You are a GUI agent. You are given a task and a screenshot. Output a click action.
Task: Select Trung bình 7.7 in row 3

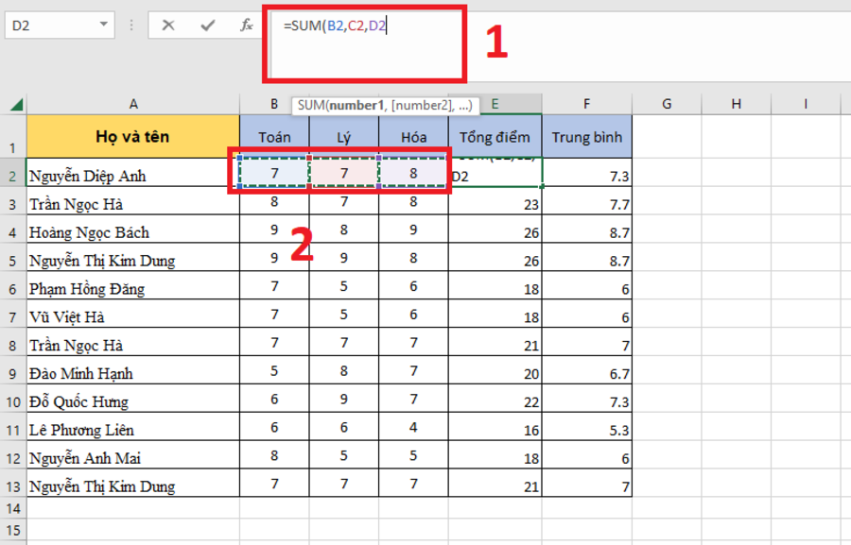tap(586, 200)
